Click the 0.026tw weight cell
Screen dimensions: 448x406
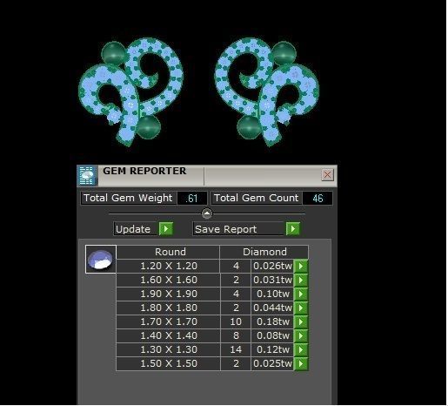tap(272, 266)
